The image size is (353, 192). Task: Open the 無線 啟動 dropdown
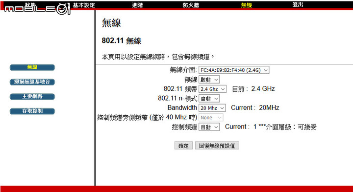click(x=209, y=80)
